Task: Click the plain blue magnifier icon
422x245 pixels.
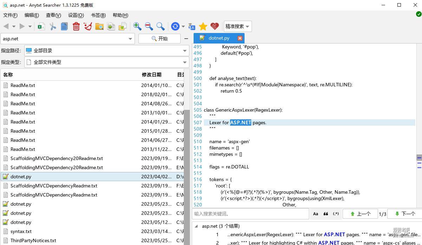Action: [x=161, y=26]
